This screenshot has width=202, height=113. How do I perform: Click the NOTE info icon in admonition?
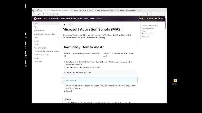(x=65, y=99)
